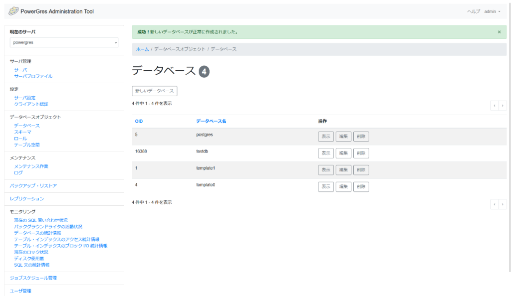
Task: Open サーバ in the sidebar
Action: (x=20, y=70)
